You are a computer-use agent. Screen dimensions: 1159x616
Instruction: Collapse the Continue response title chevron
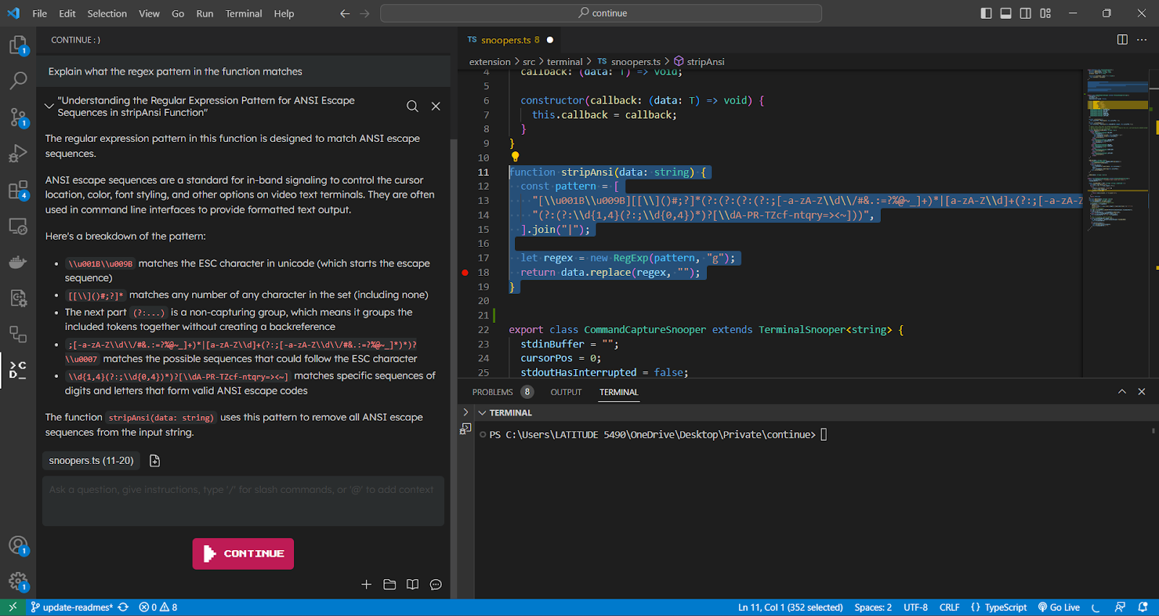(x=49, y=106)
